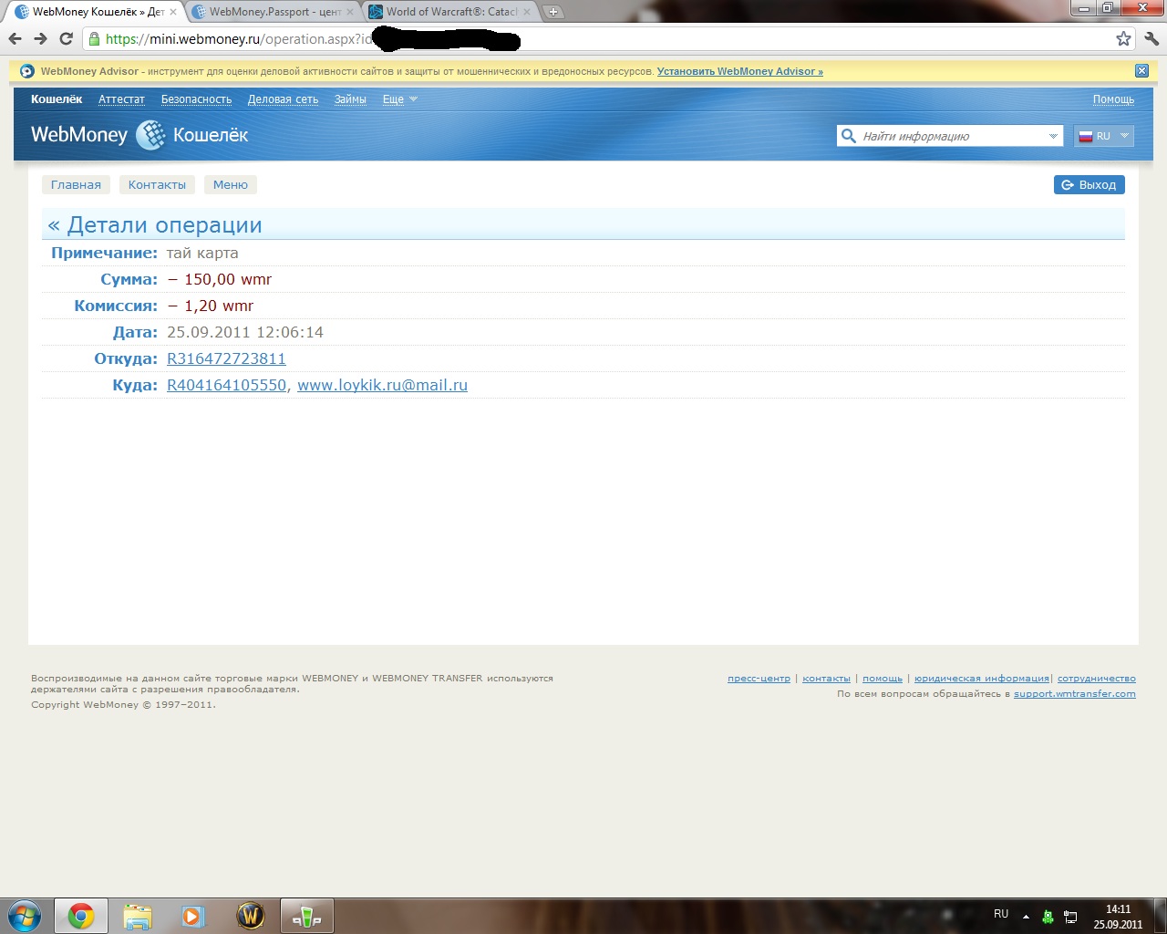The height and width of the screenshot is (934, 1167).
Task: Close the World of Warcraft tab
Action: click(526, 12)
